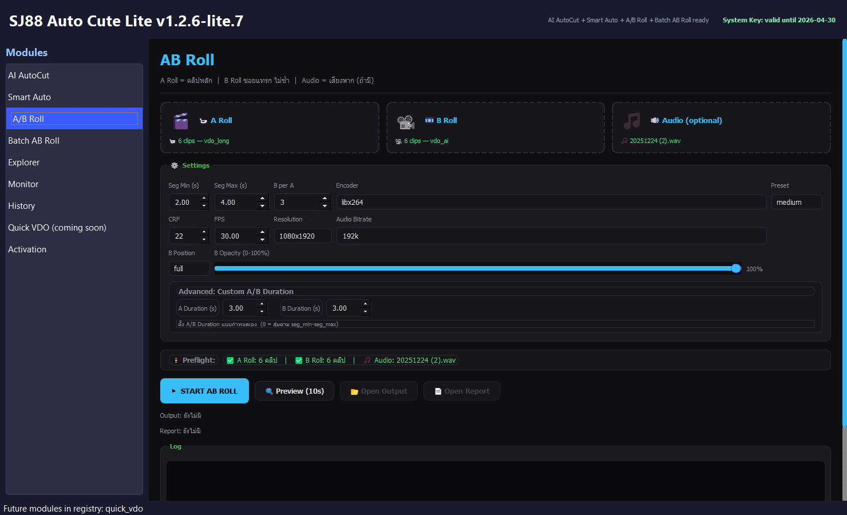
Task: Open the B Position dropdown showing full
Action: pos(189,268)
